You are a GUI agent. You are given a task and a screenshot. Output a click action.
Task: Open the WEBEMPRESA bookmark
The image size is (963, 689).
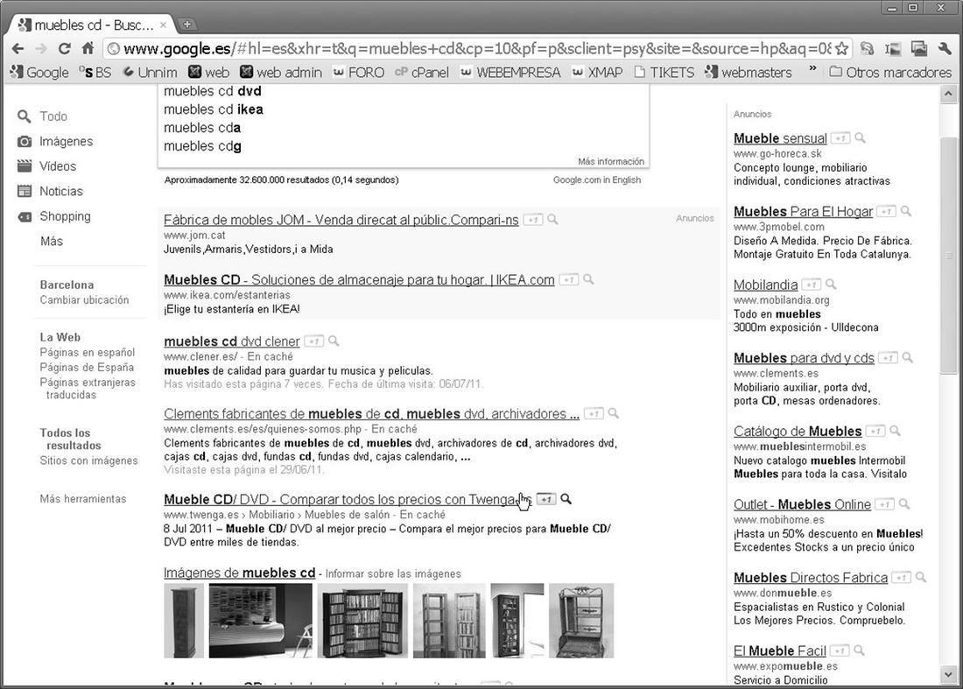510,73
